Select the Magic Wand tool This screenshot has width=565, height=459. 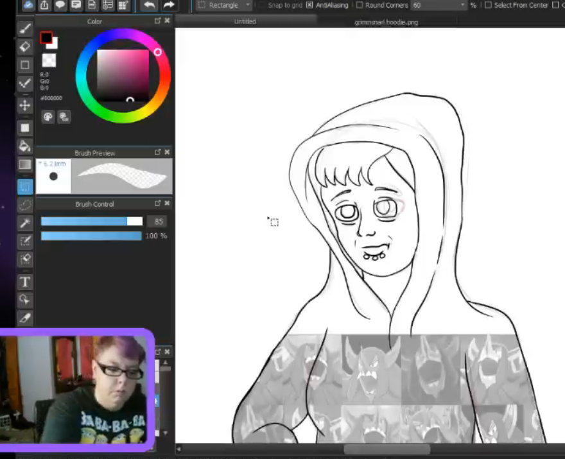pyautogui.click(x=25, y=223)
